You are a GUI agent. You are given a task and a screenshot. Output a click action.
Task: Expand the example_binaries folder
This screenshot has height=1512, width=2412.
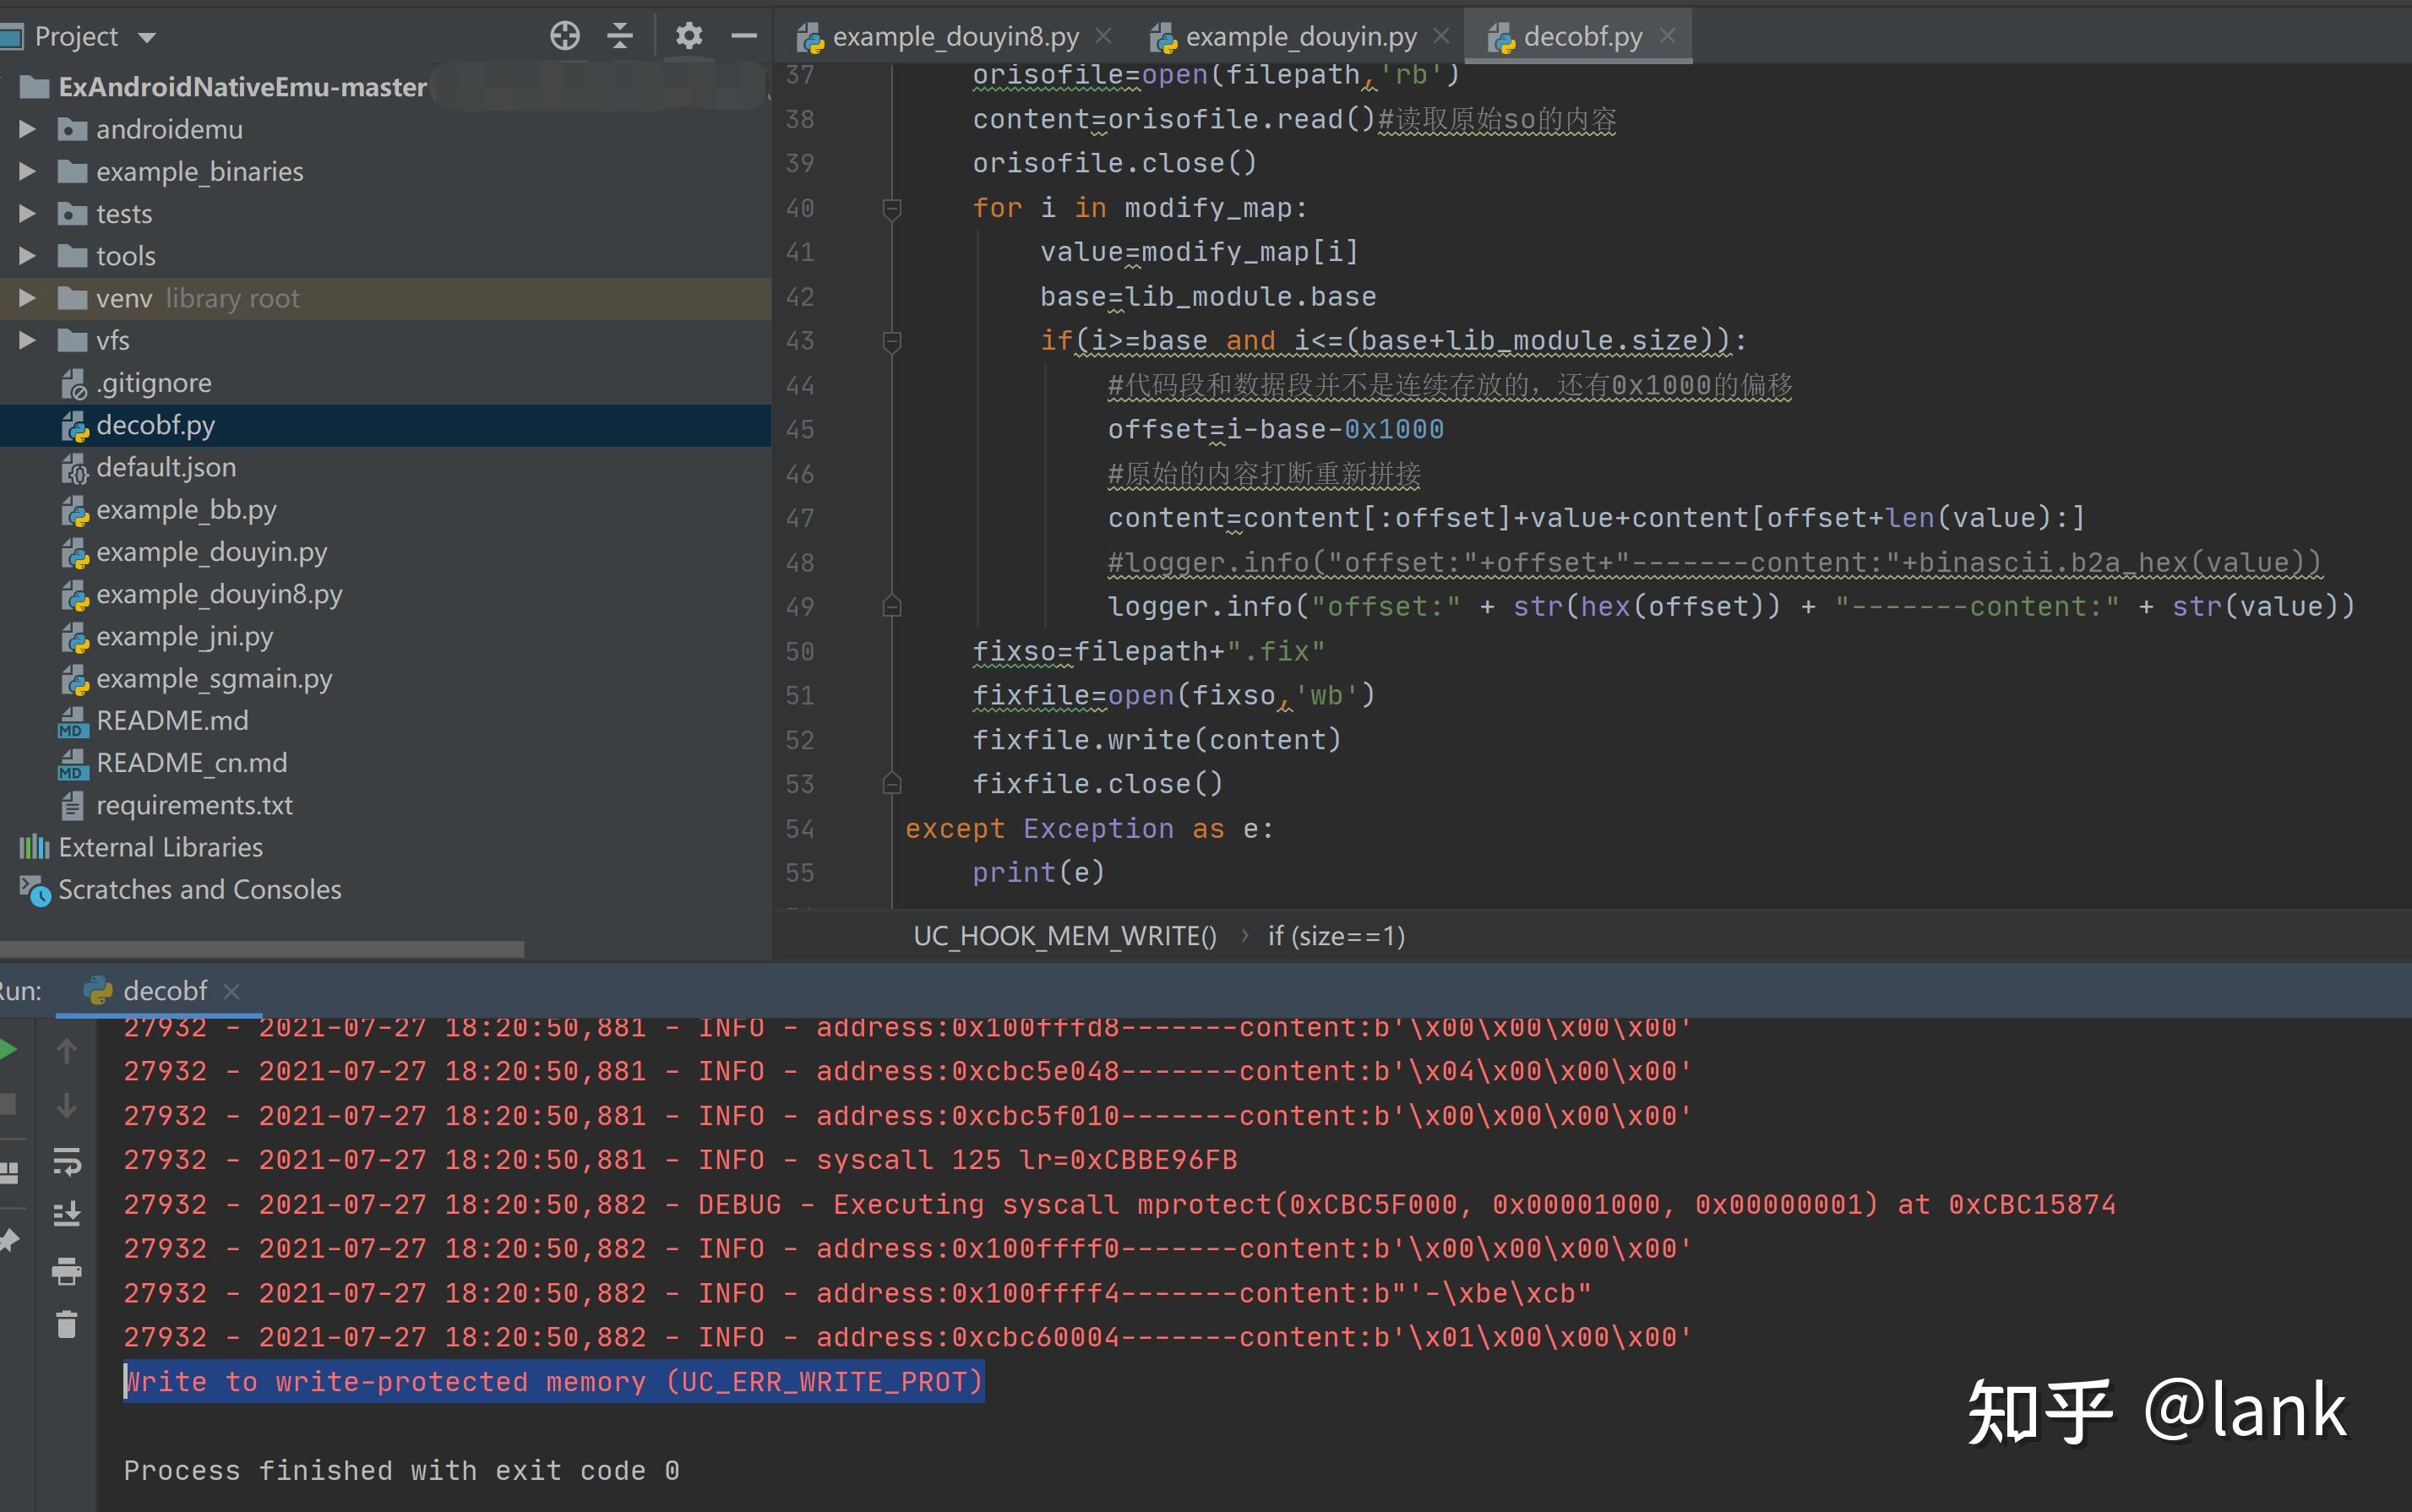point(28,171)
